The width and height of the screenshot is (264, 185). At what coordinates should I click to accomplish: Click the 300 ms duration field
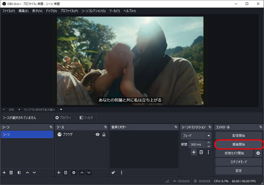pos(197,144)
